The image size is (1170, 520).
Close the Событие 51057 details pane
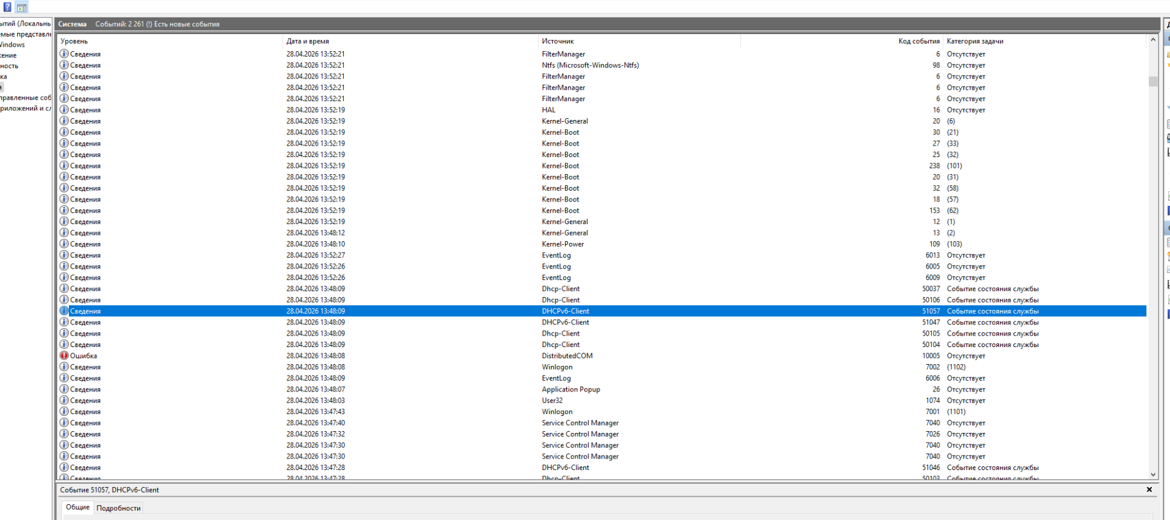click(x=1149, y=490)
